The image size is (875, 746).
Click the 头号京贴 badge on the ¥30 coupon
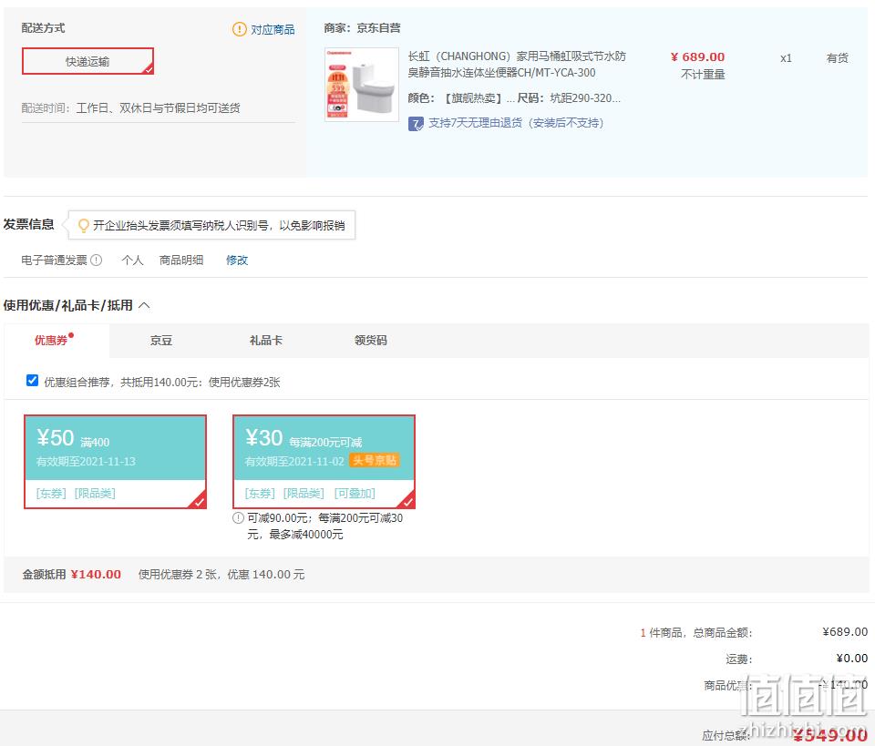[374, 460]
